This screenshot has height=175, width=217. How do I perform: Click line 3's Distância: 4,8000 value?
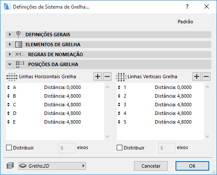point(173,105)
